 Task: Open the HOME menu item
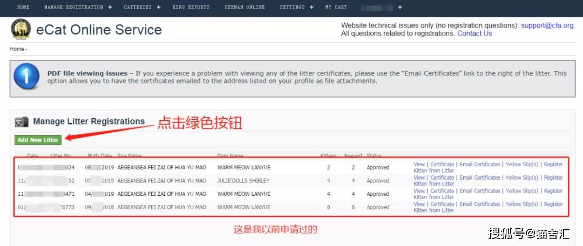click(x=23, y=7)
